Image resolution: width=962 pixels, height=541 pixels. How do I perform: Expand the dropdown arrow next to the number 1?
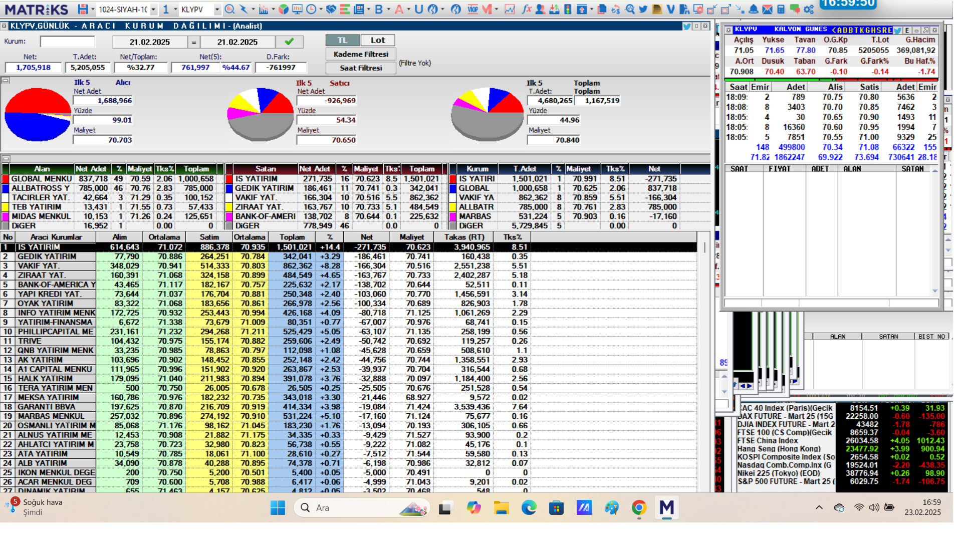pyautogui.click(x=175, y=10)
